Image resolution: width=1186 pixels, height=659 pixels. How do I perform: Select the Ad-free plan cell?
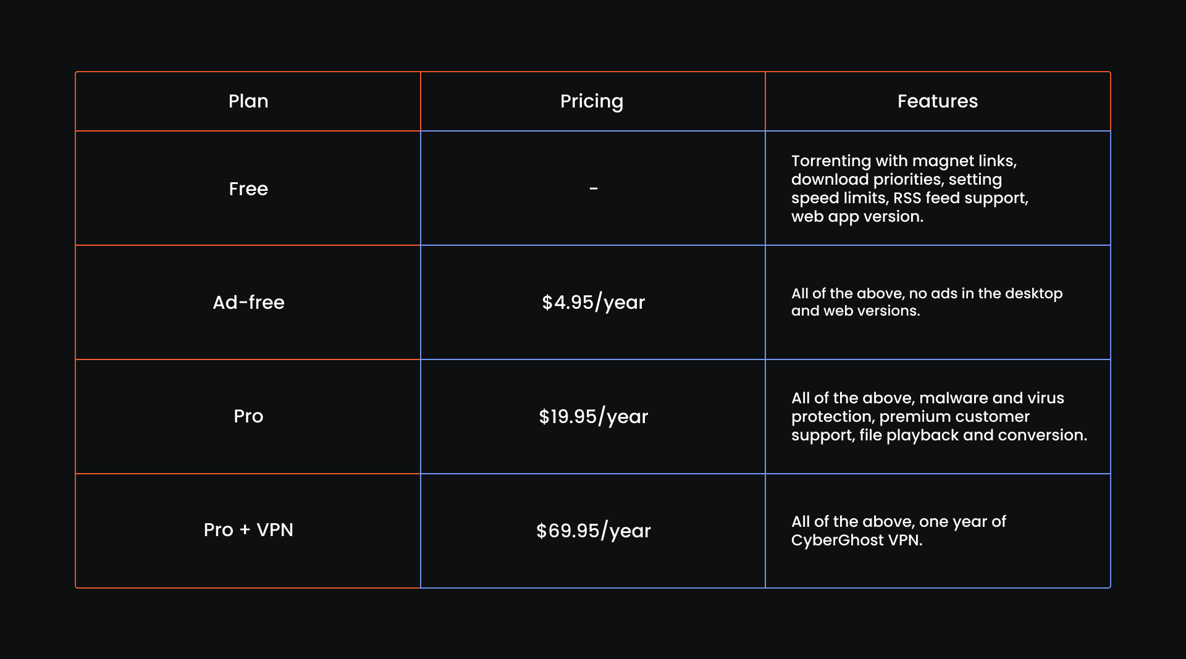coord(248,303)
